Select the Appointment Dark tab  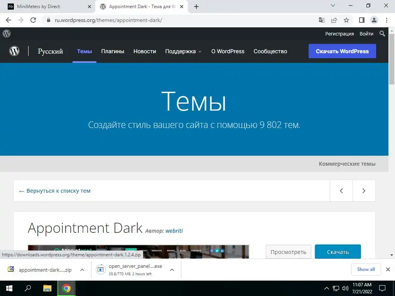pyautogui.click(x=142, y=7)
